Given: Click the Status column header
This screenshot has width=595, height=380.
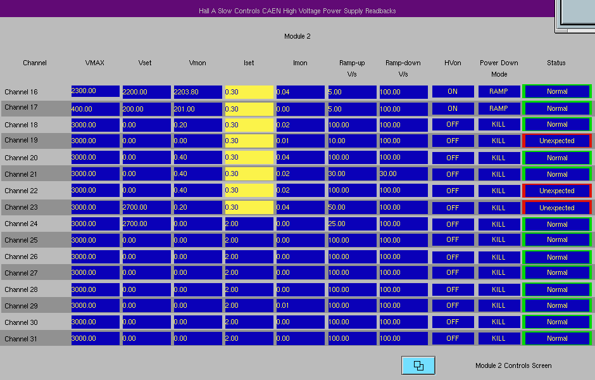Looking at the screenshot, I should [556, 63].
